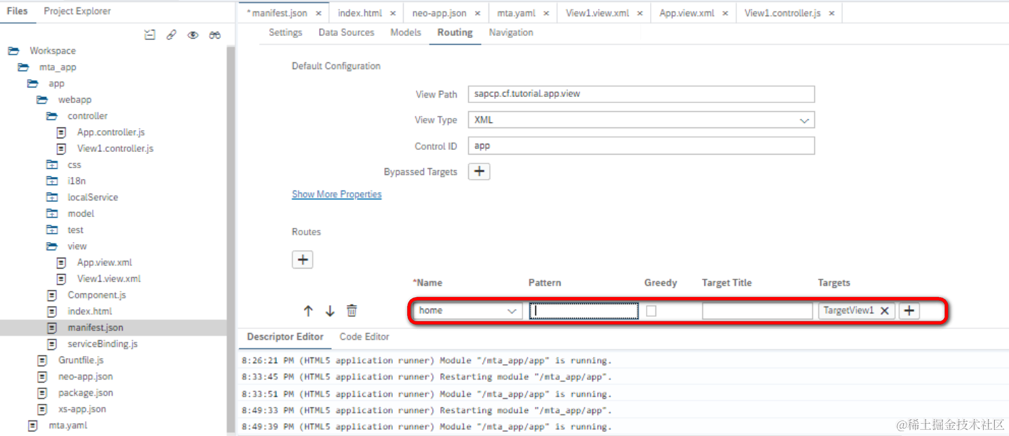
Task: Close the manifest.json editor tab
Action: pyautogui.click(x=318, y=13)
